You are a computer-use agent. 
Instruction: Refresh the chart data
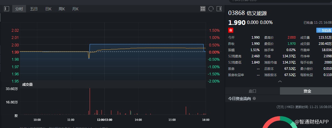click(211, 9)
